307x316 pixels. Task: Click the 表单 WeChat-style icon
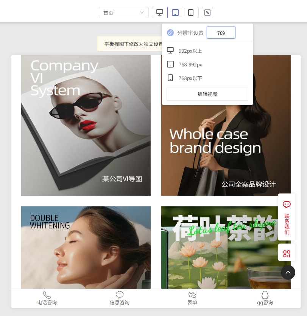point(192,295)
